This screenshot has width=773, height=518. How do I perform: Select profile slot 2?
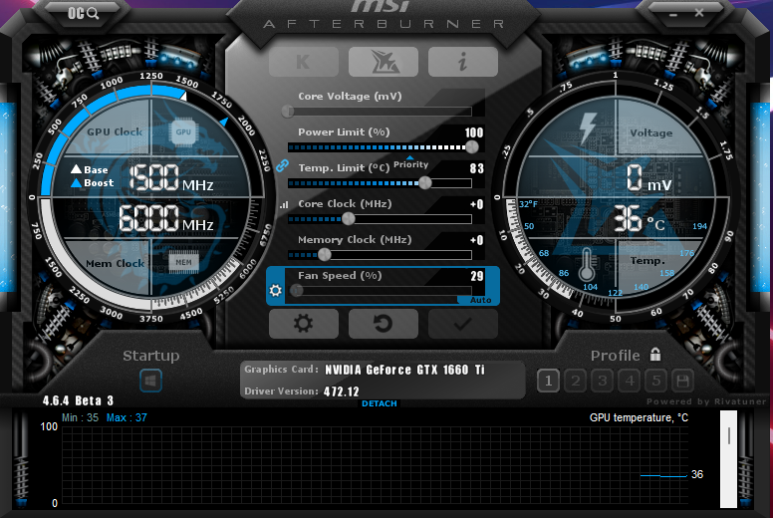tap(576, 381)
